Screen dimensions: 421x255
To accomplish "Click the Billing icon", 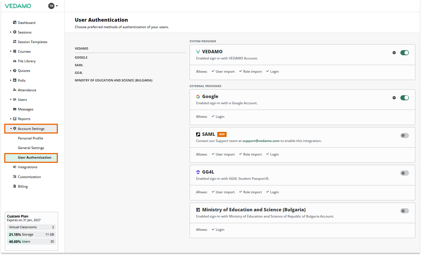I will coord(15,186).
